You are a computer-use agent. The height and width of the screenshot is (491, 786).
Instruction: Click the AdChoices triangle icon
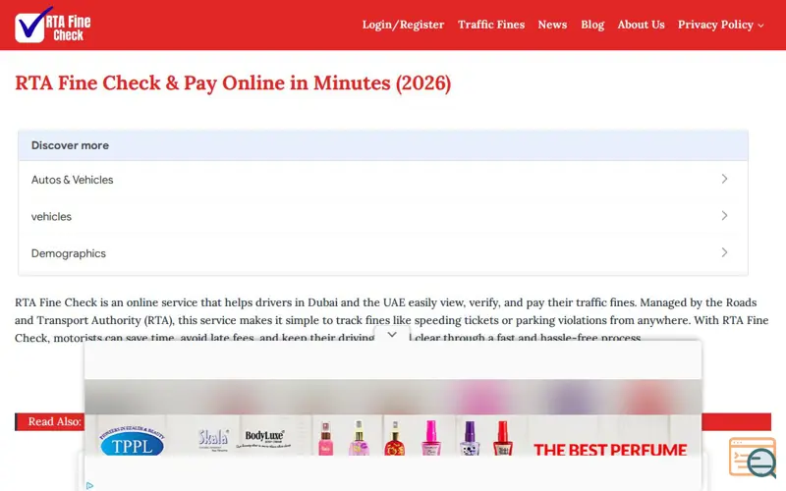click(x=89, y=485)
